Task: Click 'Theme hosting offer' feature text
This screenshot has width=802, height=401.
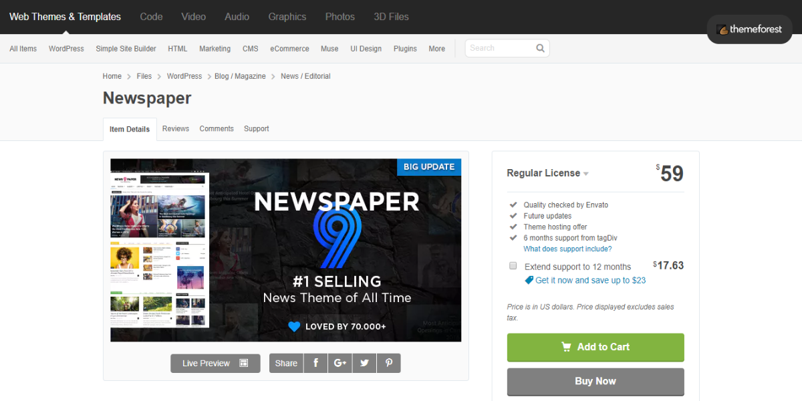Action: (x=555, y=227)
